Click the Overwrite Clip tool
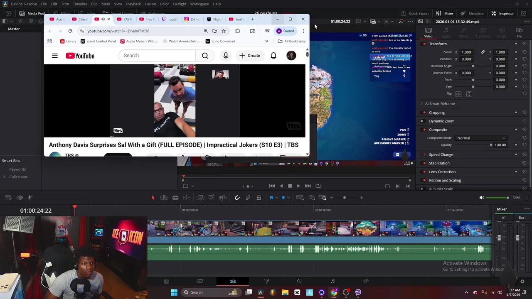Viewport: 532px width, 299px height. point(212,198)
